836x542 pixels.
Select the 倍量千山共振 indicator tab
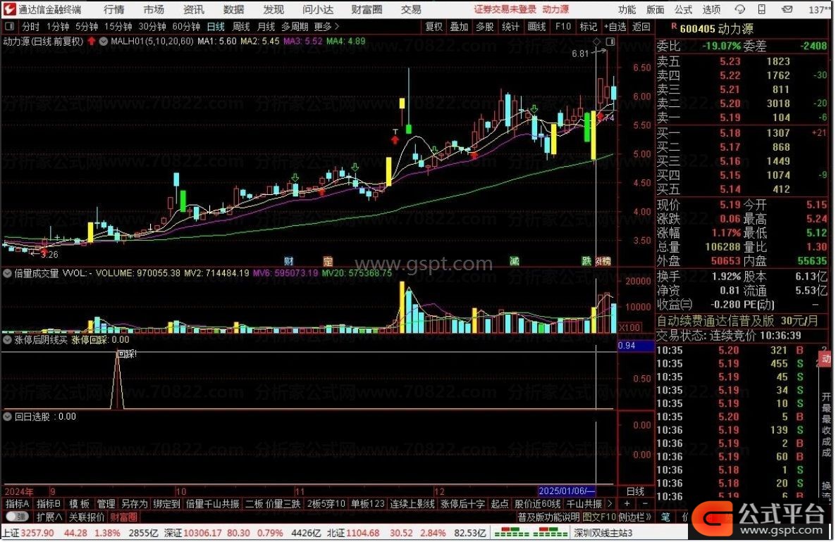pyautogui.click(x=213, y=504)
